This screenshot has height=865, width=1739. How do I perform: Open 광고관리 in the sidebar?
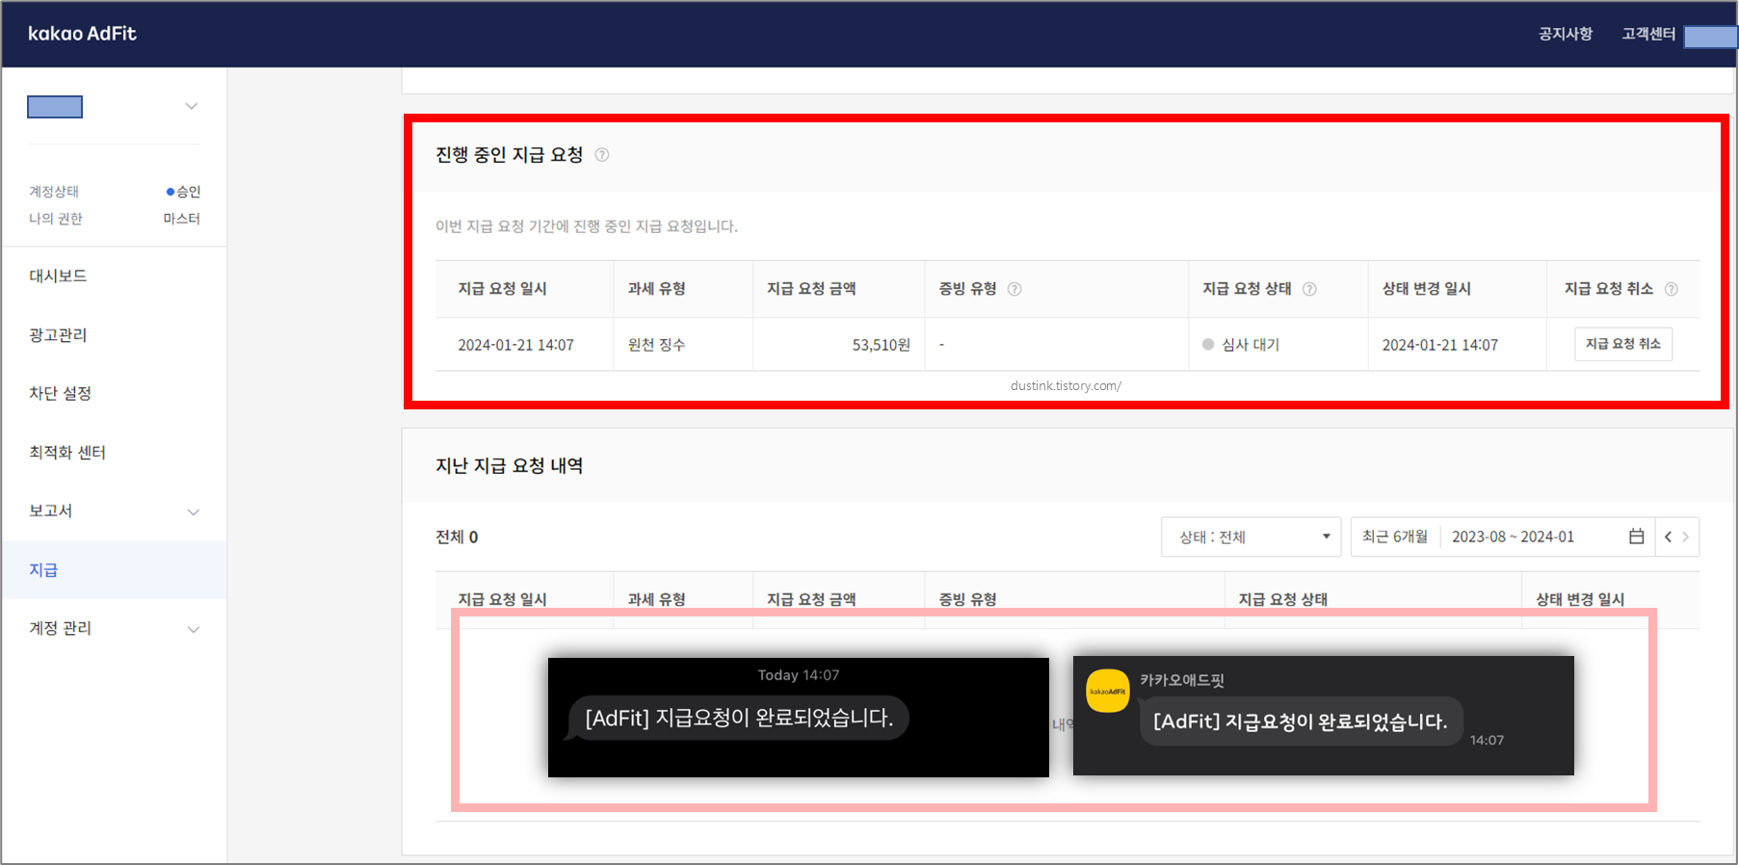(x=58, y=334)
